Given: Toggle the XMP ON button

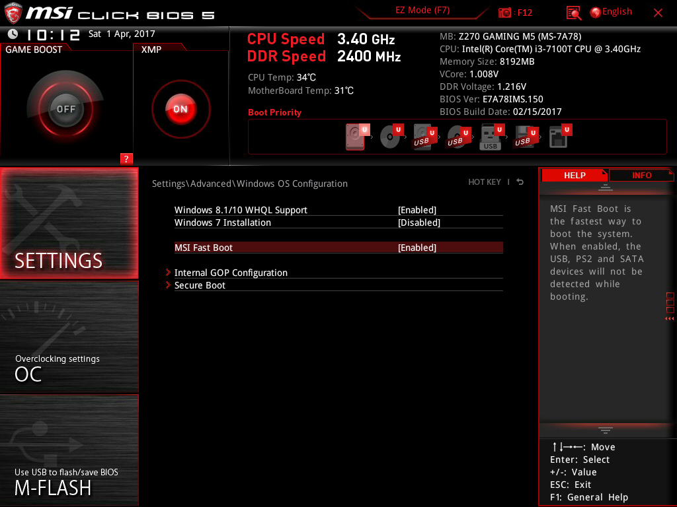Looking at the screenshot, I should [x=181, y=109].
